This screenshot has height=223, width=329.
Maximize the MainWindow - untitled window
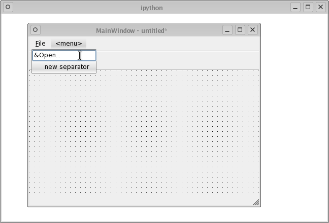[240, 30]
